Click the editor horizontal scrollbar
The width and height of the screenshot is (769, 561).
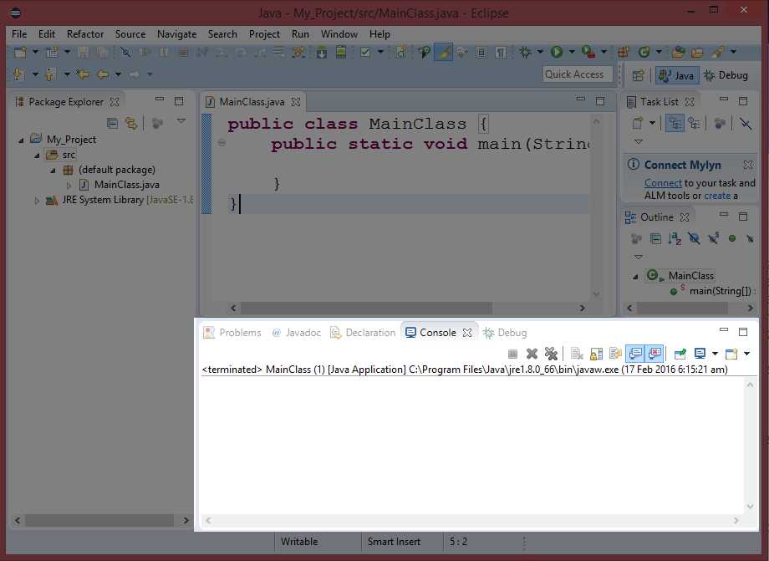click(407, 308)
